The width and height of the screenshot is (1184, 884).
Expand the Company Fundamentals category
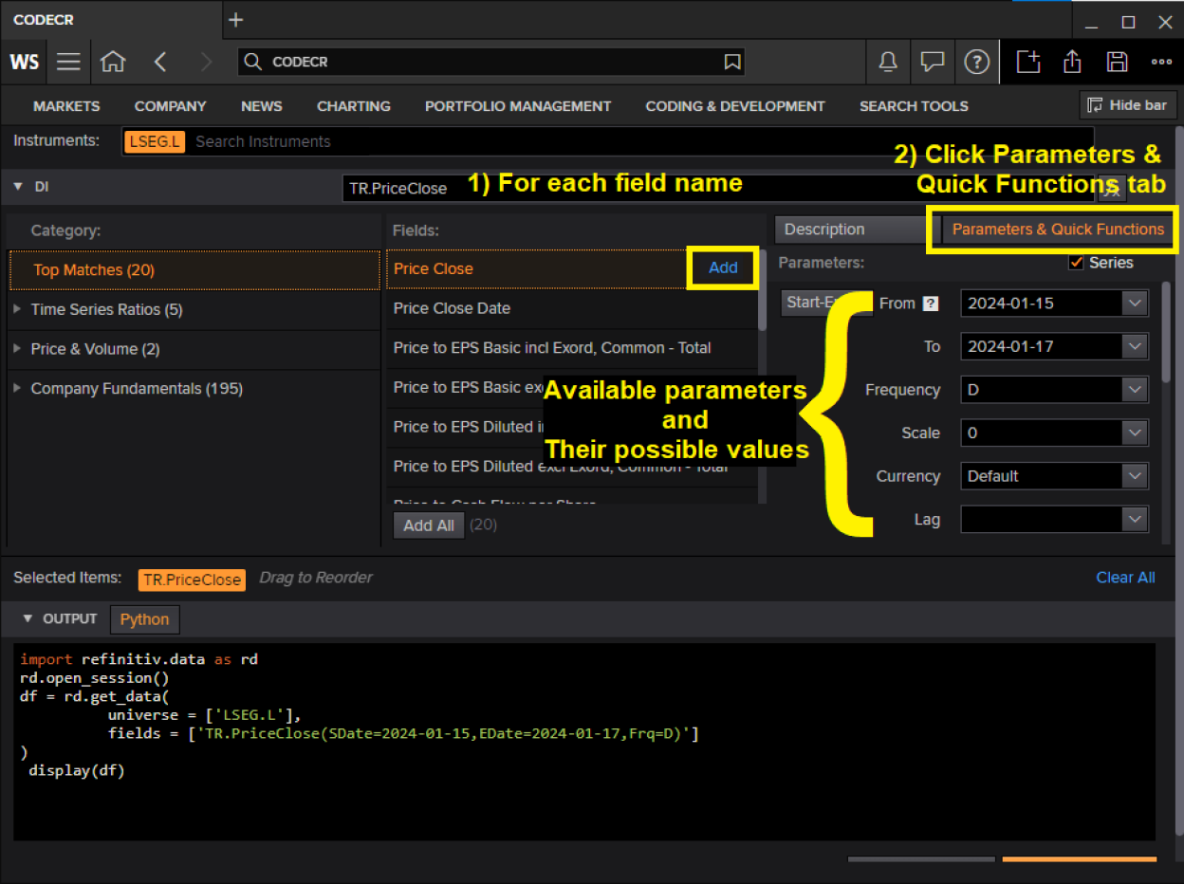tap(17, 389)
